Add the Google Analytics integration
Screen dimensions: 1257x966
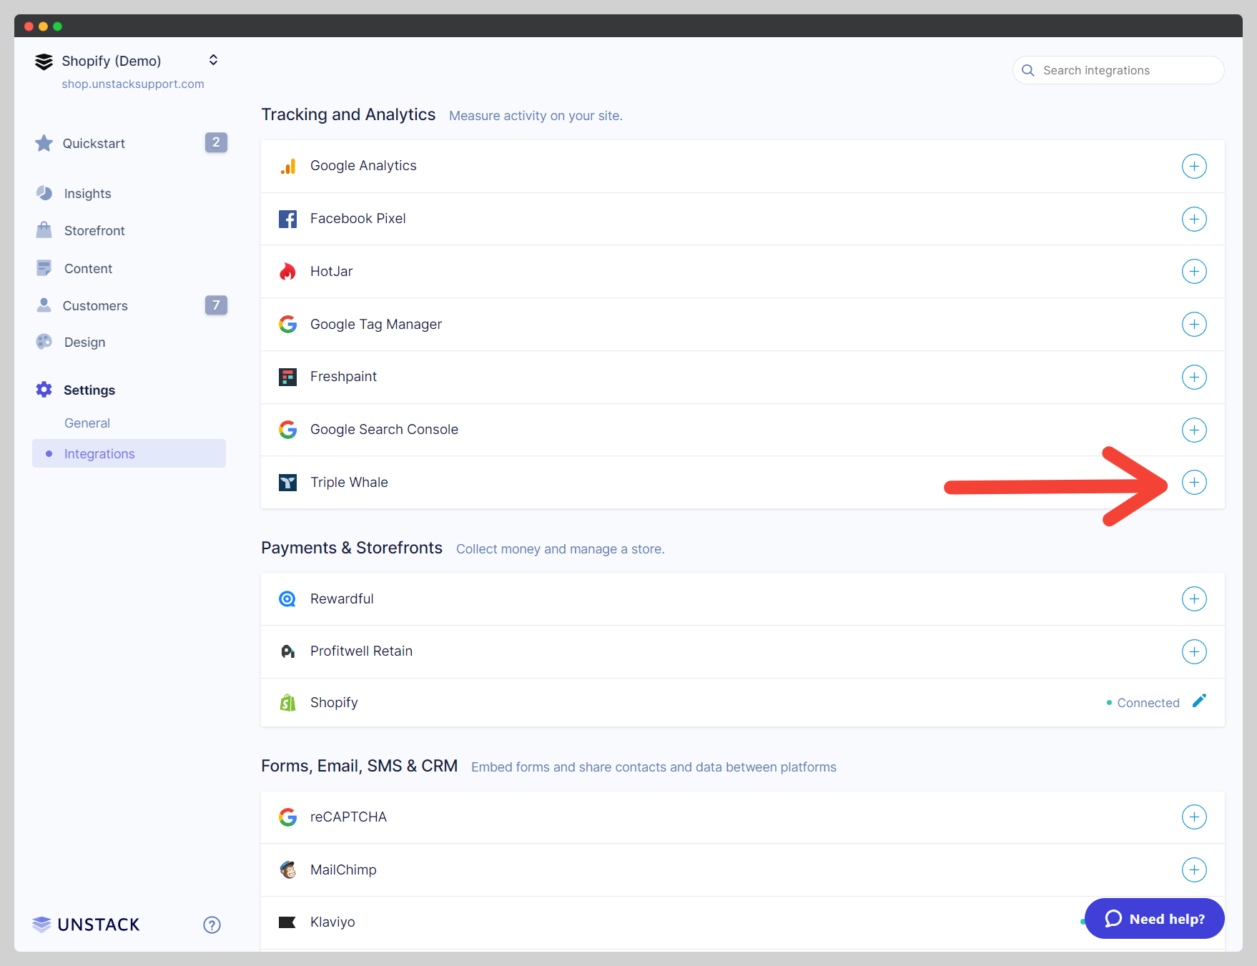(x=1193, y=166)
